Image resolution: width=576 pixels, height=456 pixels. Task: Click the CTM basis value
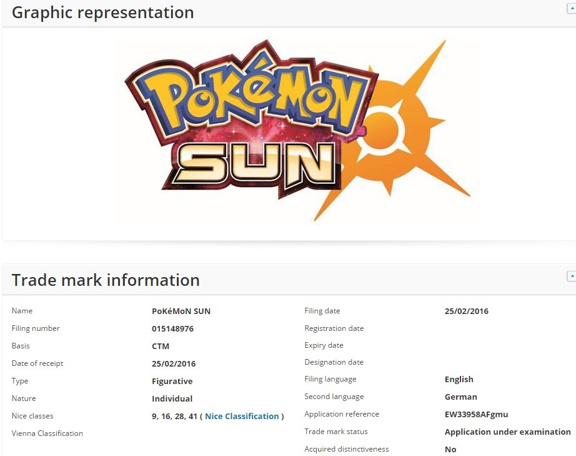[161, 346]
